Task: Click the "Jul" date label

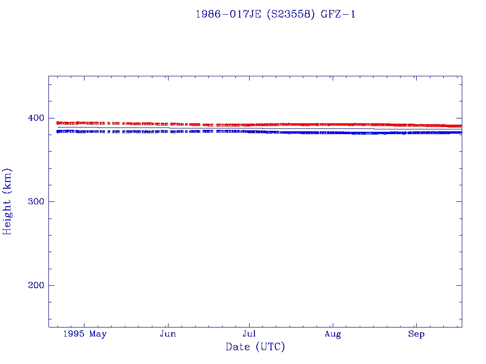Action: tap(249, 334)
